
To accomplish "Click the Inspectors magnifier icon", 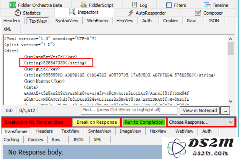I will click(x=72, y=12).
